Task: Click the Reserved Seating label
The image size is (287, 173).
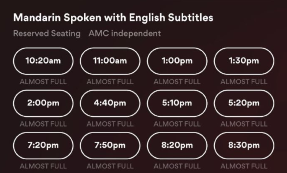Action: 47,34
